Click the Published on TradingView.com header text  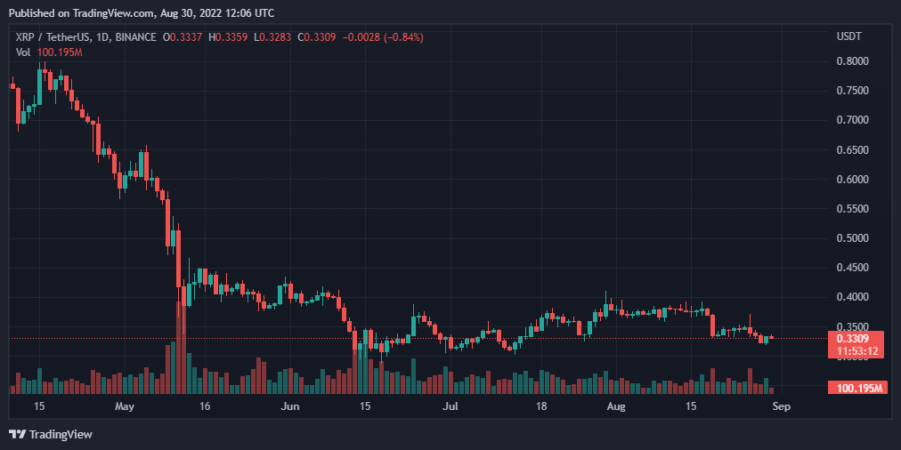click(x=142, y=12)
